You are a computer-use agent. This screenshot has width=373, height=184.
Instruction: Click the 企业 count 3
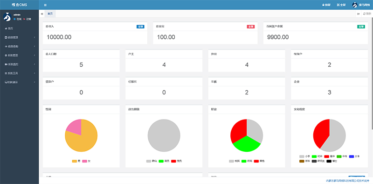[x=330, y=92]
